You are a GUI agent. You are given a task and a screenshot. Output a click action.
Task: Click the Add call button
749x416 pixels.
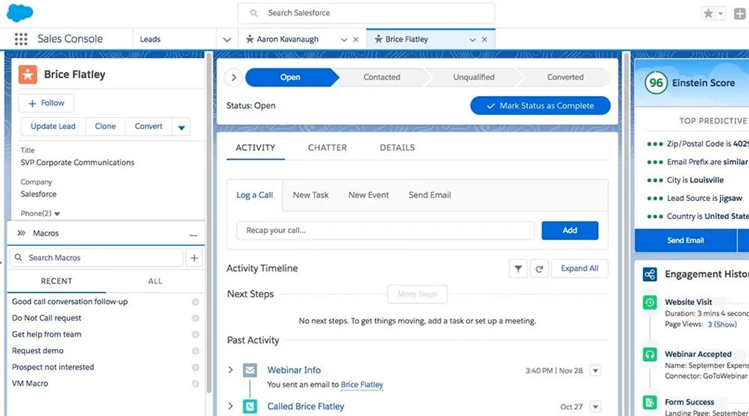pos(570,230)
